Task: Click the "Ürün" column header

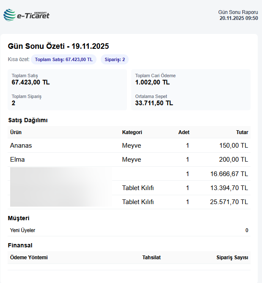Action: pos(16,132)
